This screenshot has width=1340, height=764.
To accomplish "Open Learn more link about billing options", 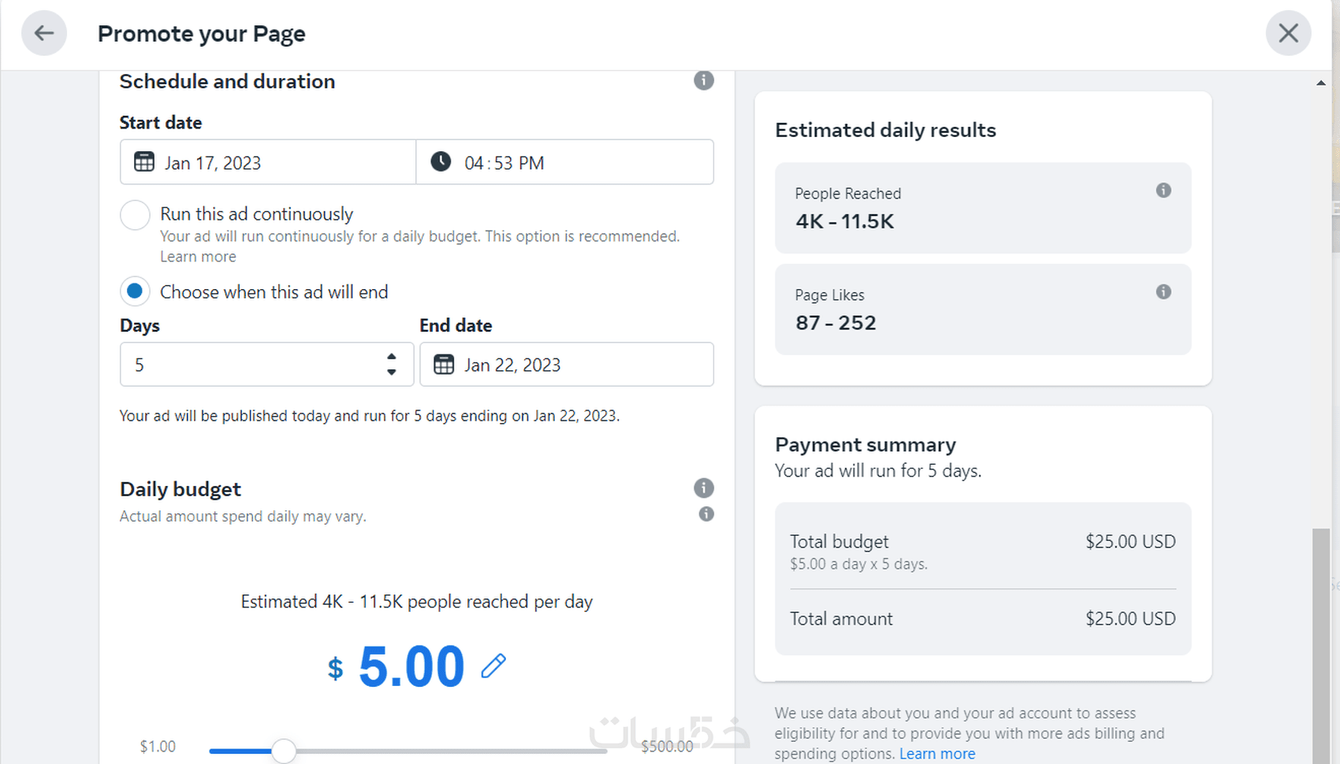I will click(x=937, y=754).
